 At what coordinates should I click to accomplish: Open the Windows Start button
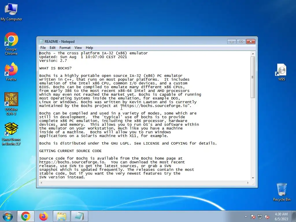(x=8, y=216)
